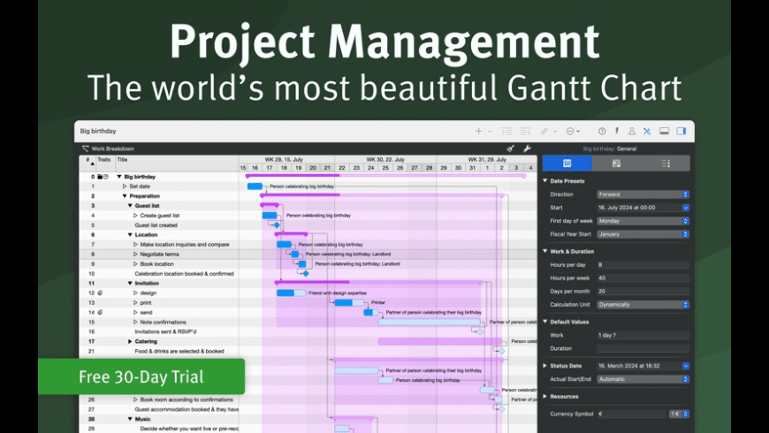Click the Days per month field
This screenshot has height=433, width=769.
643,292
